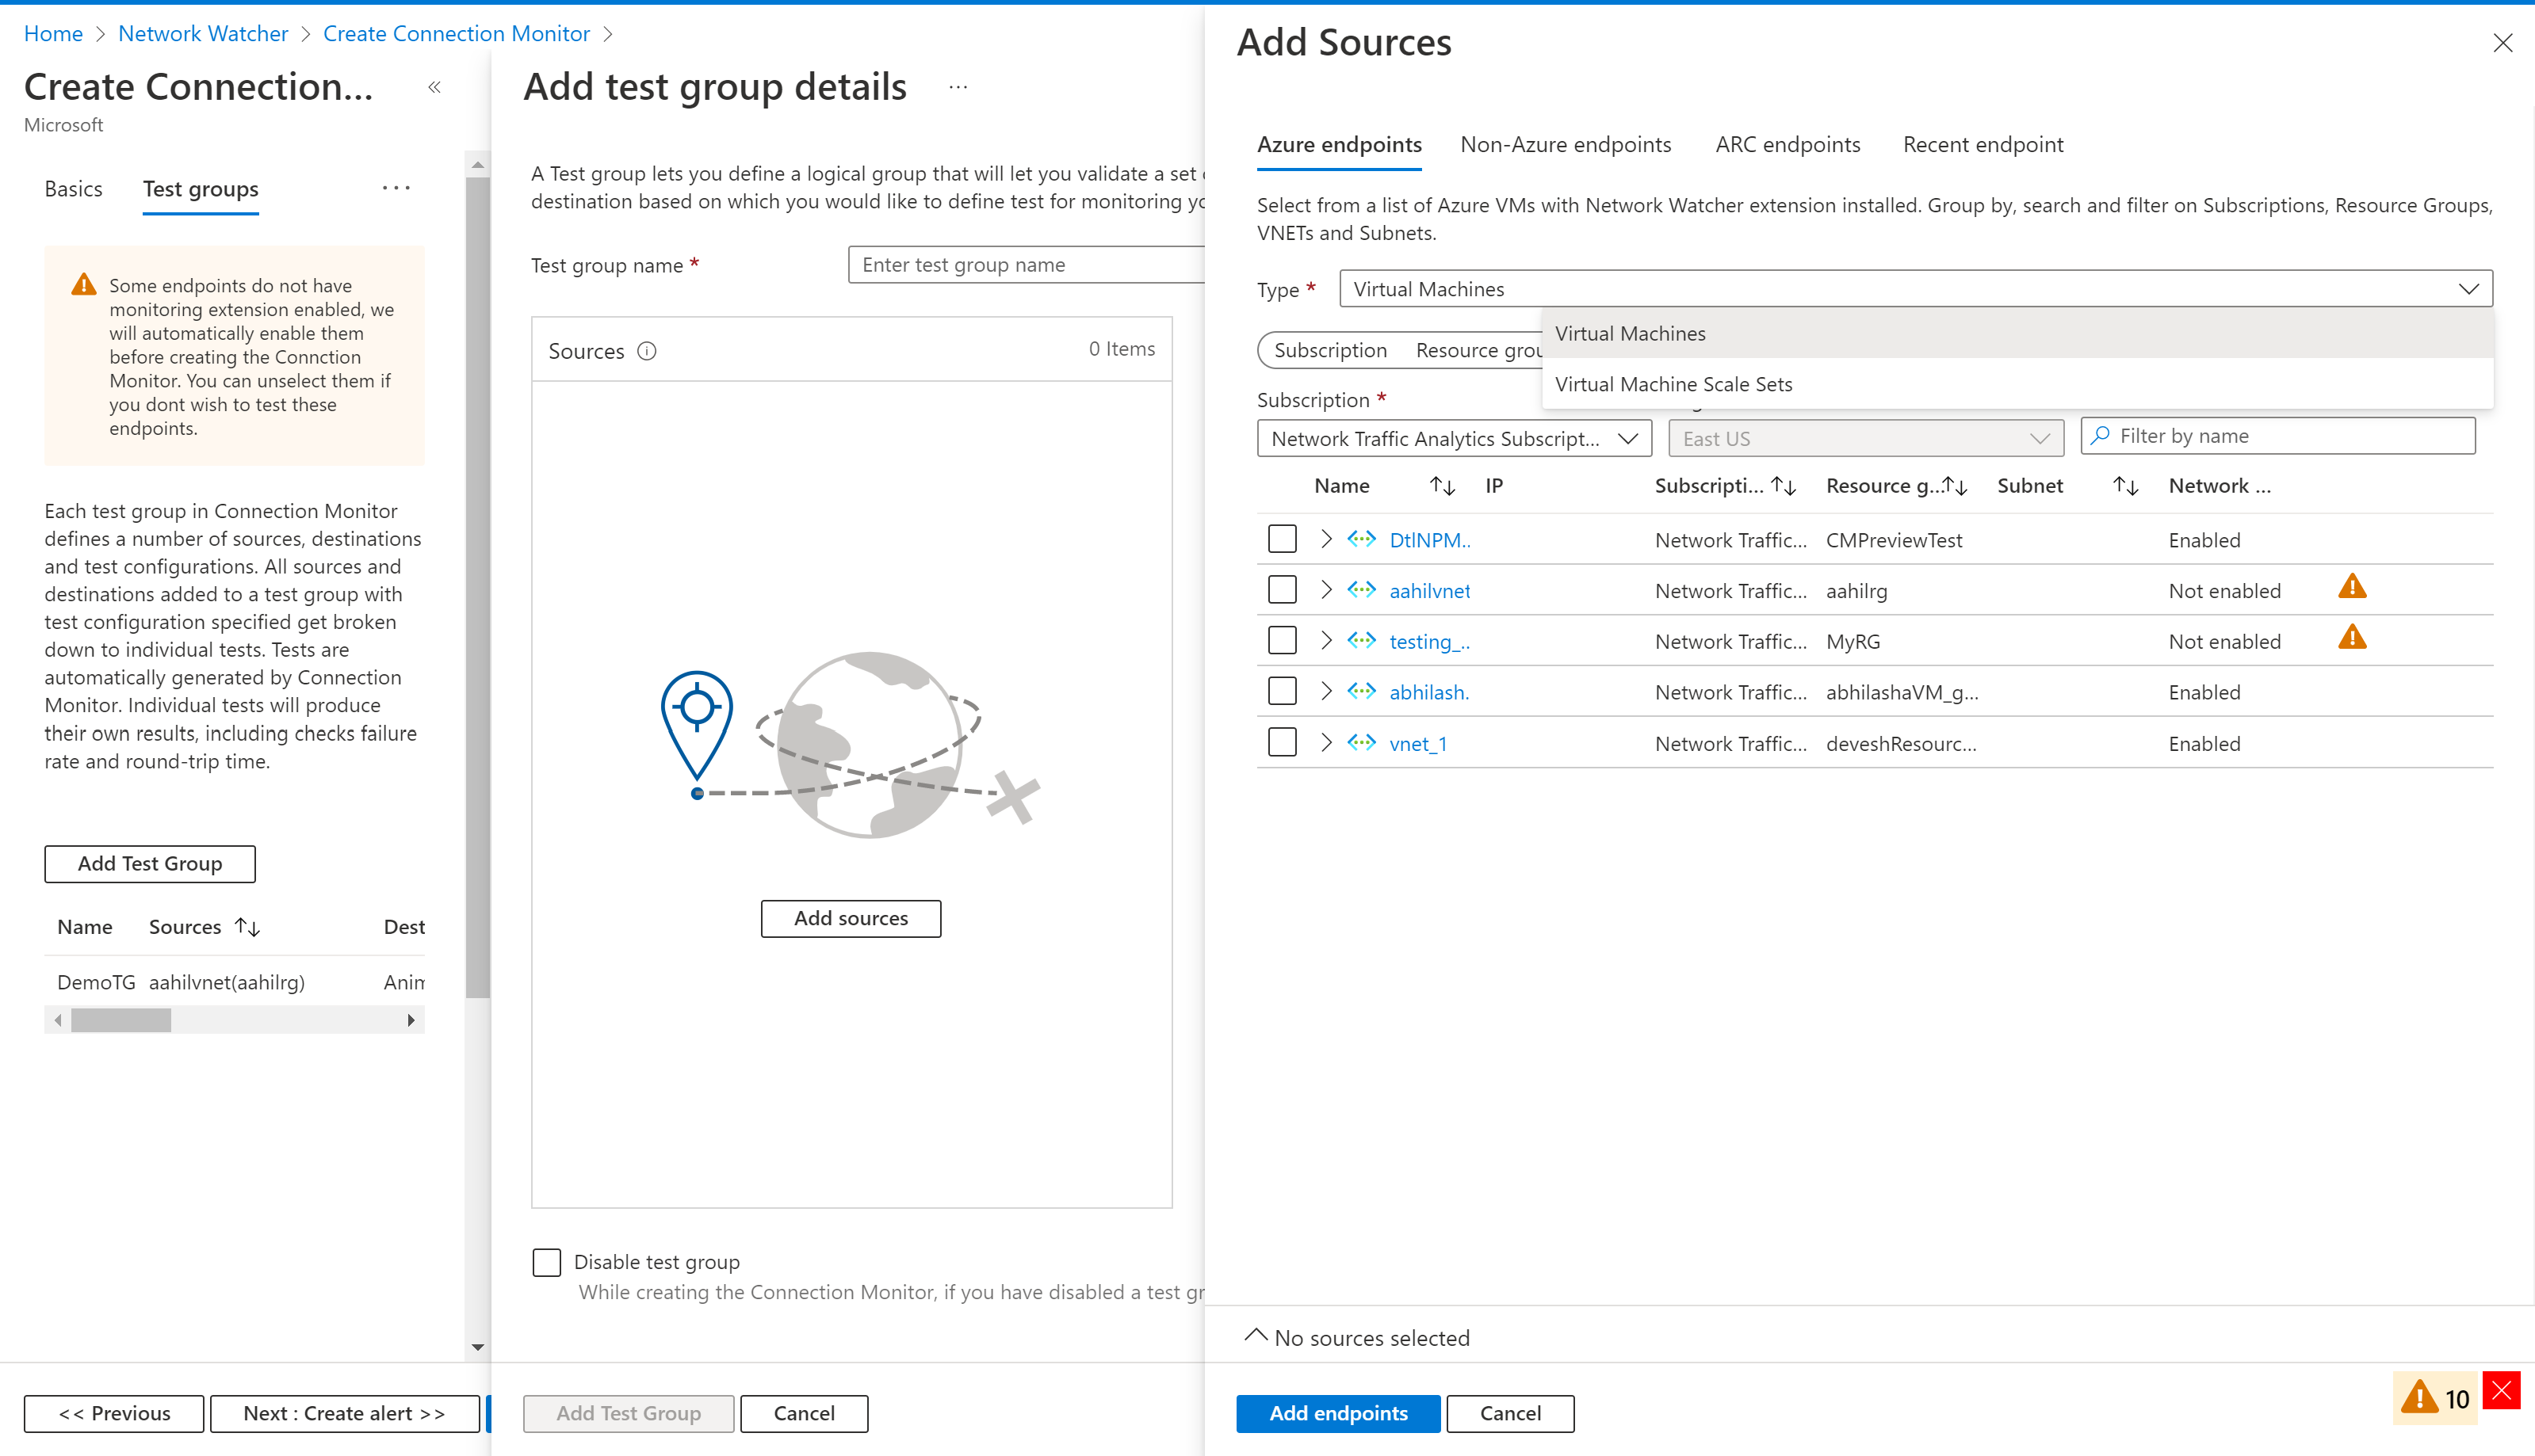
Task: Click the Add endpoints button
Action: point(1337,1412)
